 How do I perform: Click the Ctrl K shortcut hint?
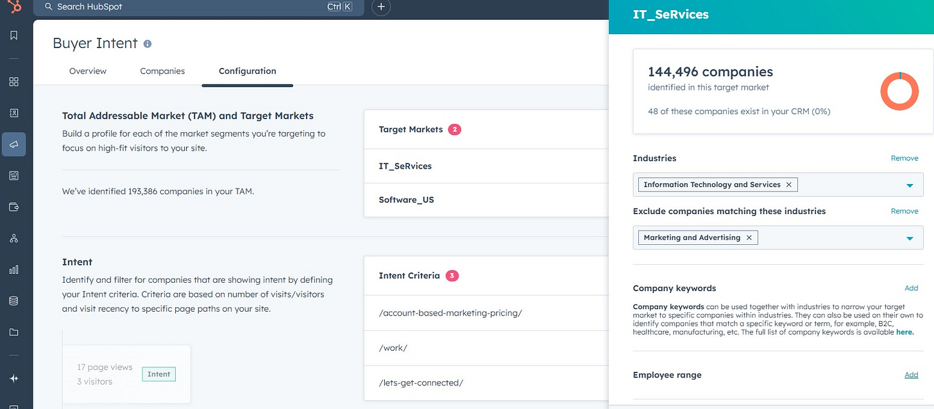point(339,6)
